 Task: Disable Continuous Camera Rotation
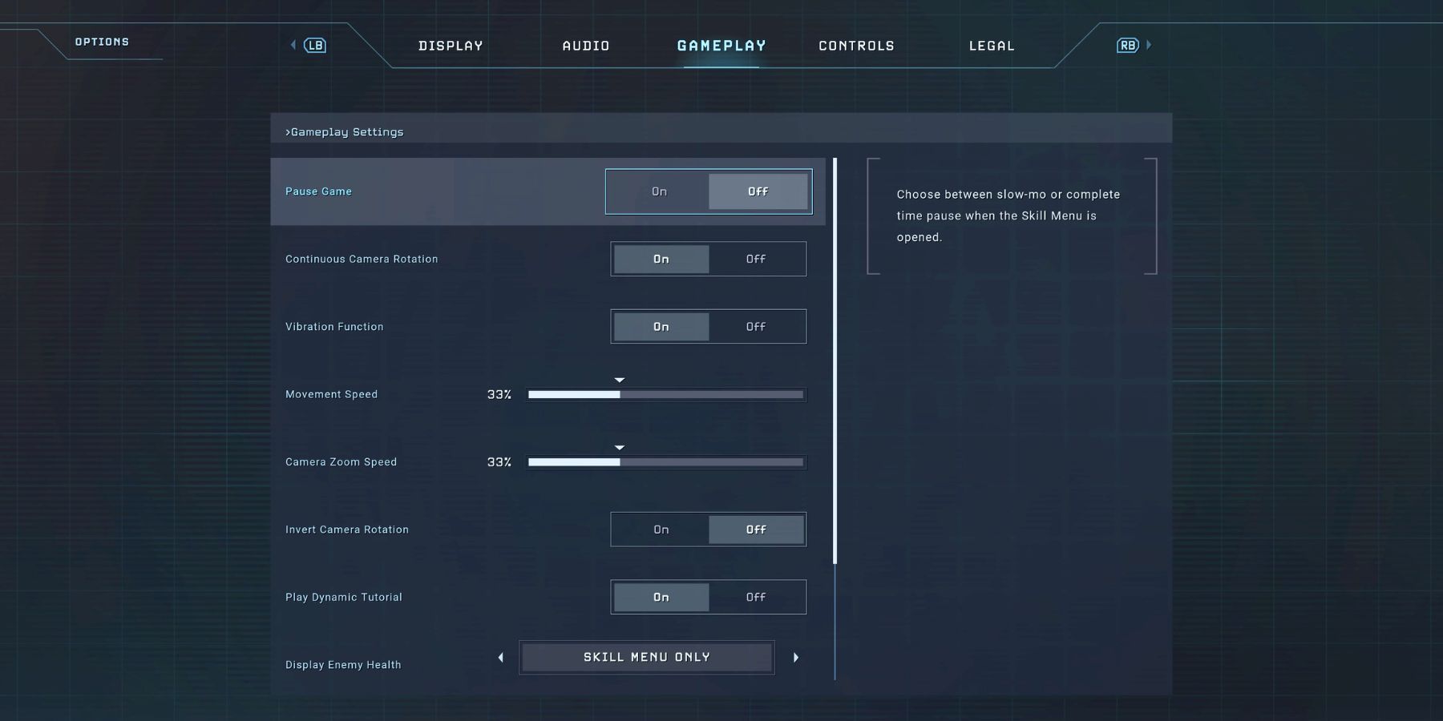tap(756, 260)
